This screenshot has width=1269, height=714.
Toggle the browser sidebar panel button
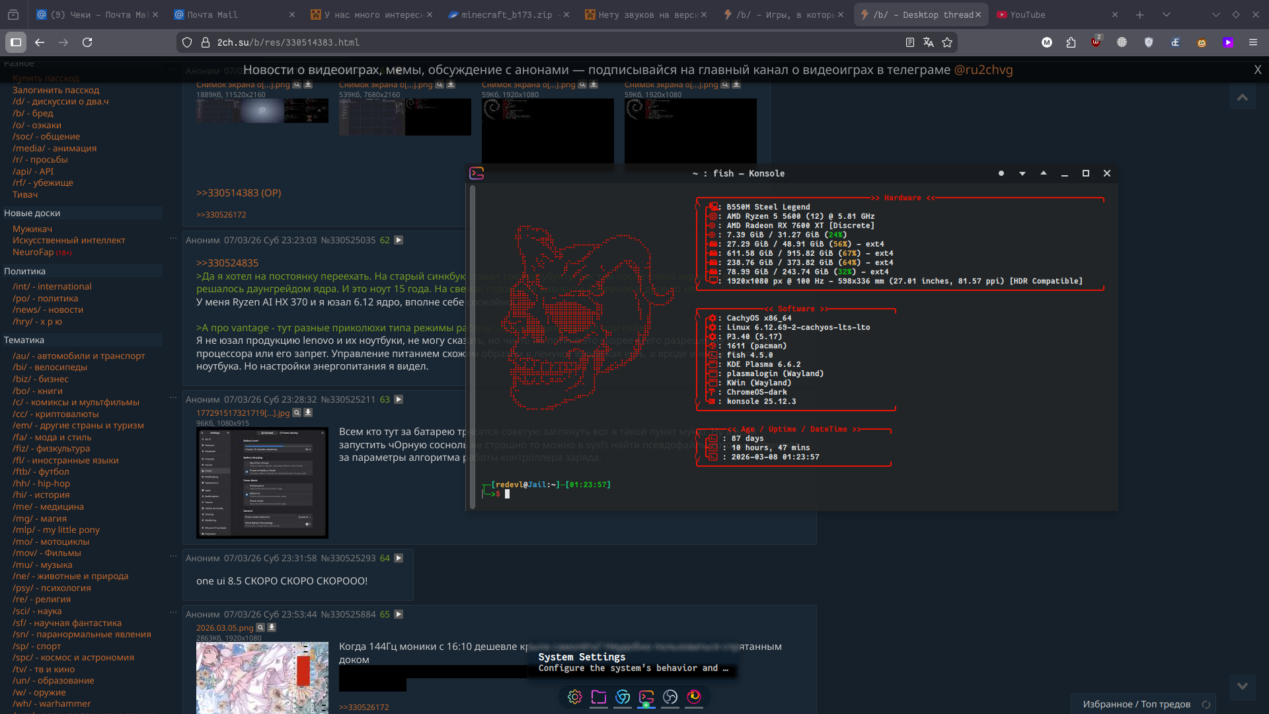(x=16, y=42)
